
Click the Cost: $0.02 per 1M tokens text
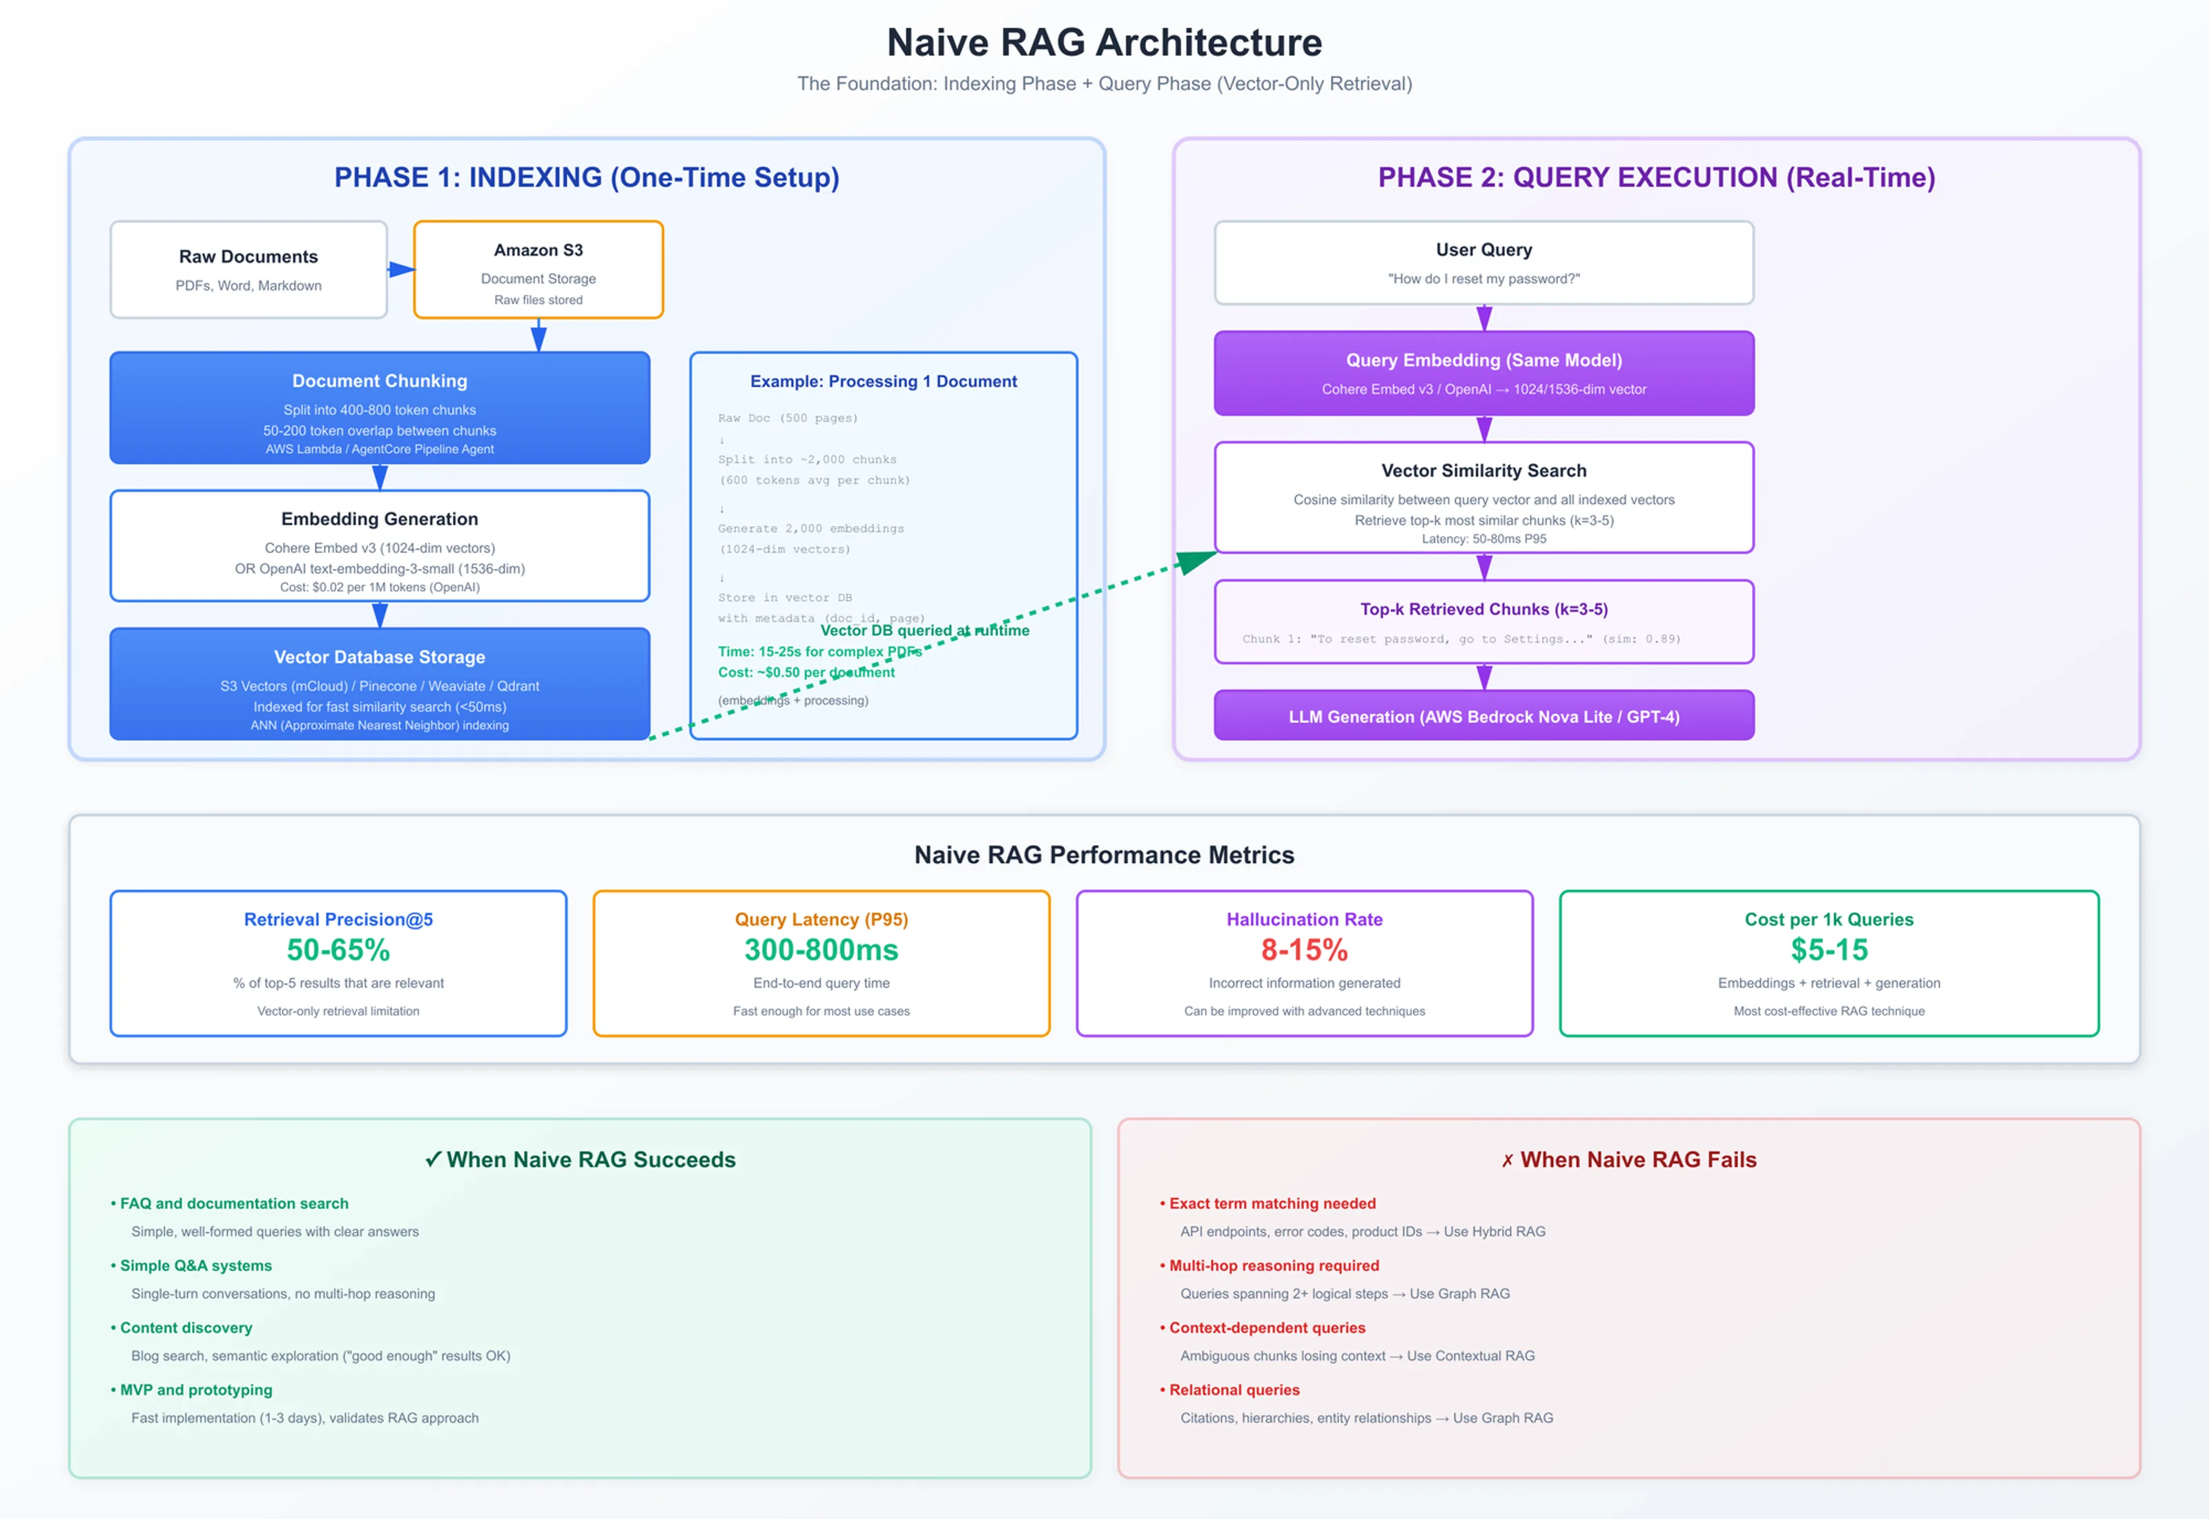tap(380, 588)
